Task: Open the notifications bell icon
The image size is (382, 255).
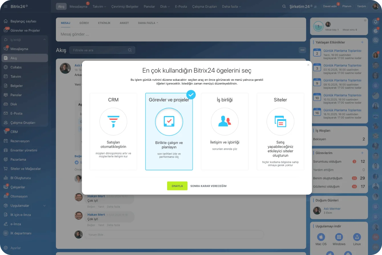Action: [x=375, y=22]
